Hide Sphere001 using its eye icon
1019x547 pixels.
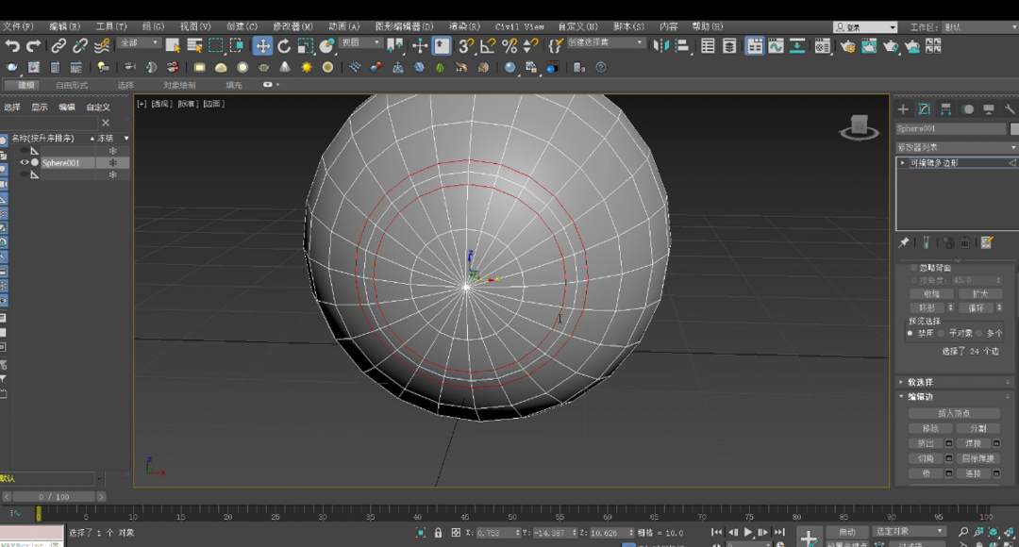tap(25, 162)
